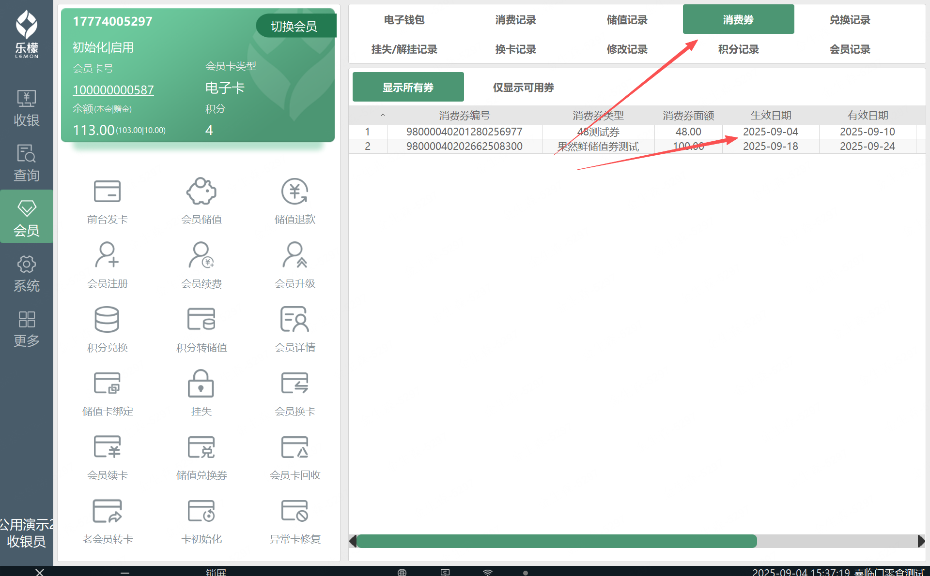The image size is (930, 576).
Task: Toggle 显示所有券 filter
Action: coord(408,88)
